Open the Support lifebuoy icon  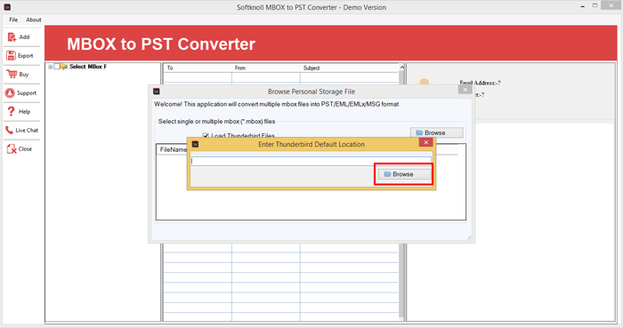[10, 92]
